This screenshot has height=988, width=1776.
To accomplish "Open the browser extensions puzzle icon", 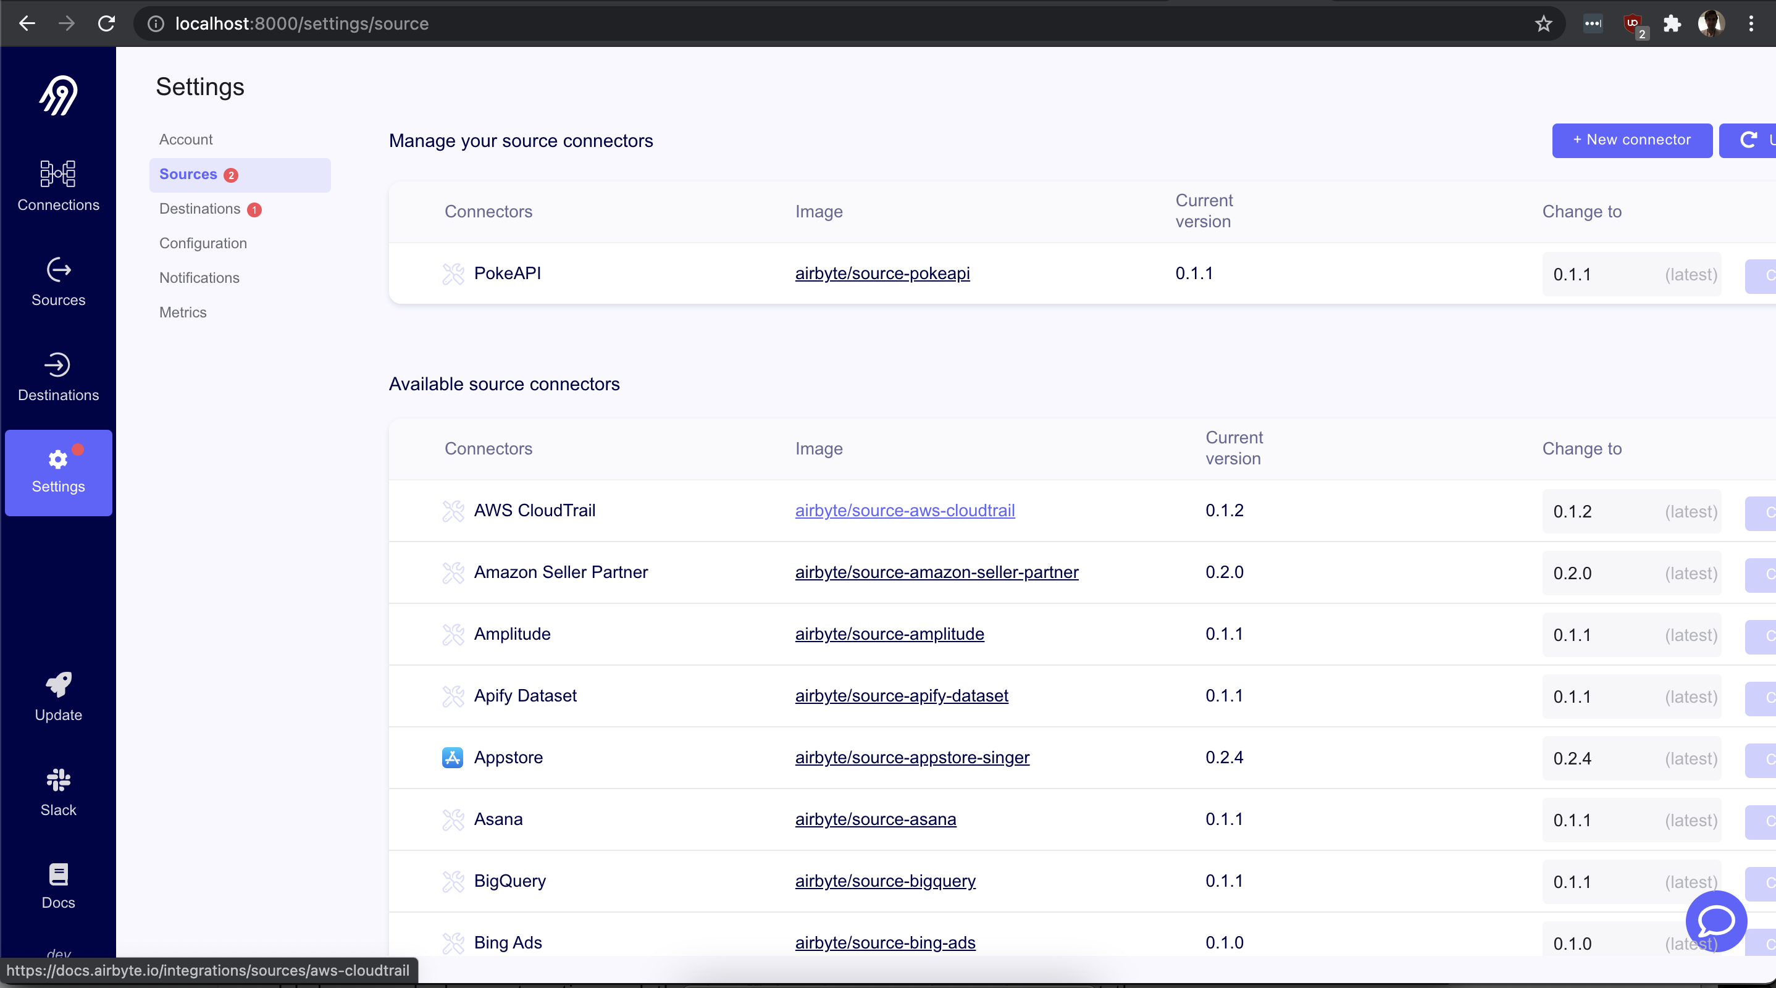I will coord(1673,23).
